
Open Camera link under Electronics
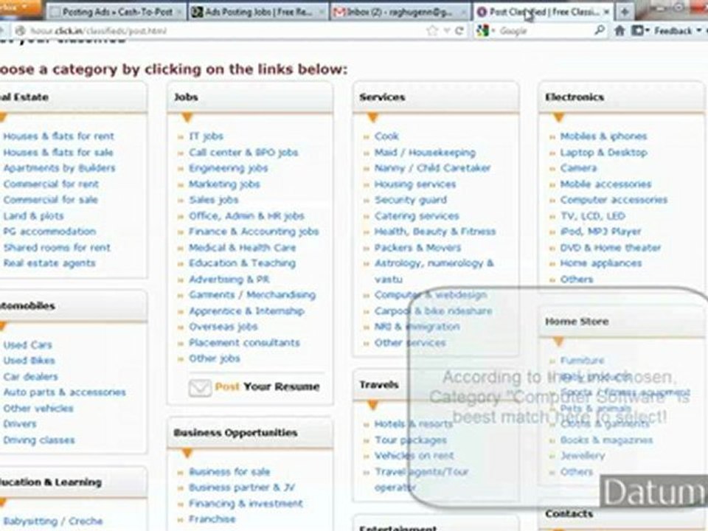(x=578, y=168)
